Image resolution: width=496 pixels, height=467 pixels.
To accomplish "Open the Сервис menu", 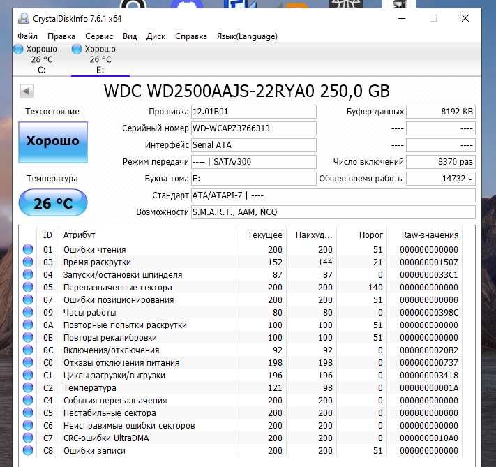I will (x=99, y=36).
